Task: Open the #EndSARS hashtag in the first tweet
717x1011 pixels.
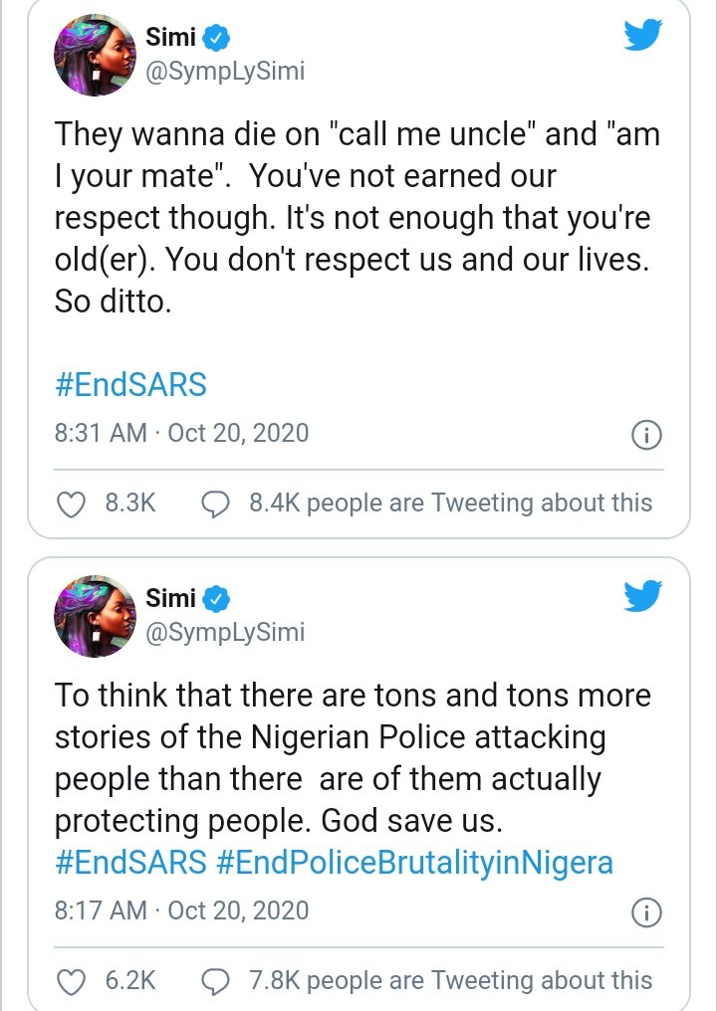Action: click(130, 384)
